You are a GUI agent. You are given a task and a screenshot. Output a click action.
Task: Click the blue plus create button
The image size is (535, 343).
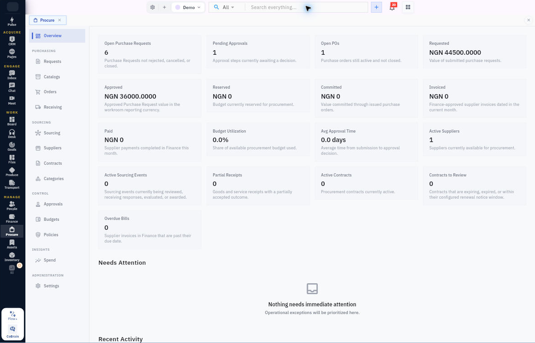click(x=376, y=7)
